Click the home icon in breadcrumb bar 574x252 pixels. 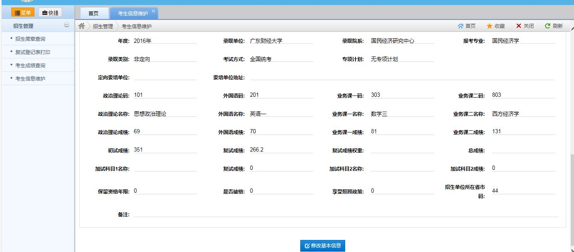click(x=82, y=26)
